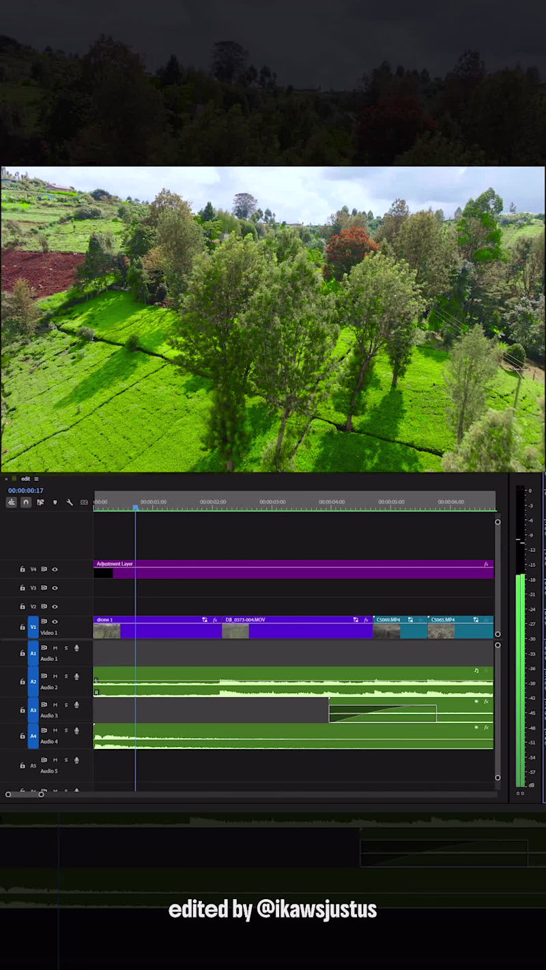Screen dimensions: 546x970
Task: Open timeline display settings wrench
Action: 70,502
